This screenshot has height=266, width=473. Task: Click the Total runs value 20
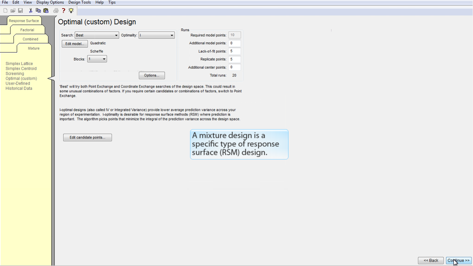[x=234, y=75]
